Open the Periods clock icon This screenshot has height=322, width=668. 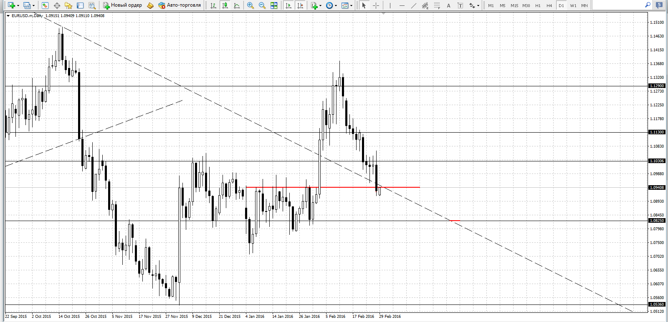pos(329,5)
